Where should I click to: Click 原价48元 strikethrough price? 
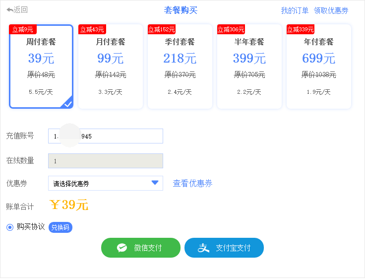click(41, 74)
